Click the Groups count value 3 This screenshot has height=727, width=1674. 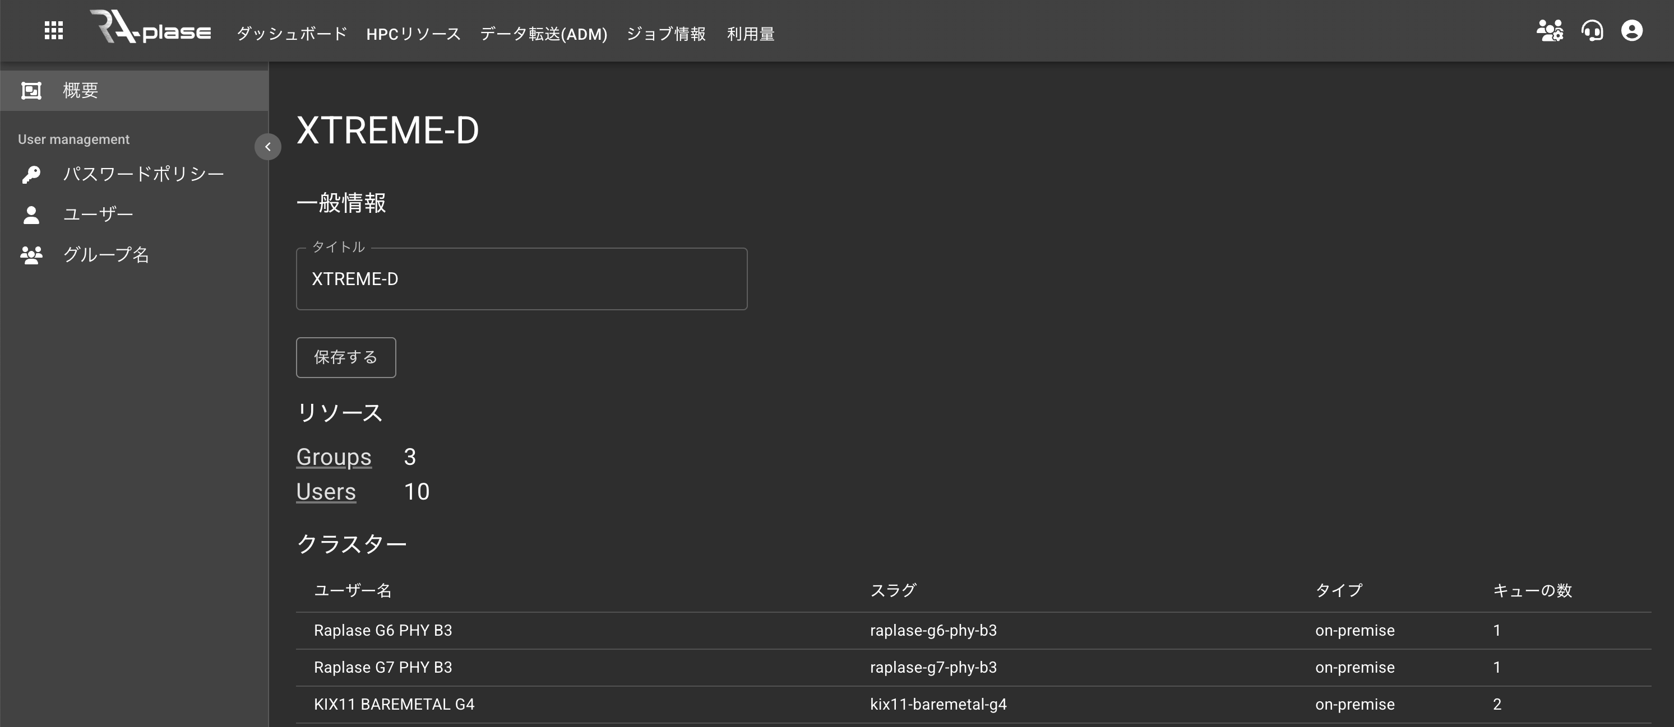[409, 457]
